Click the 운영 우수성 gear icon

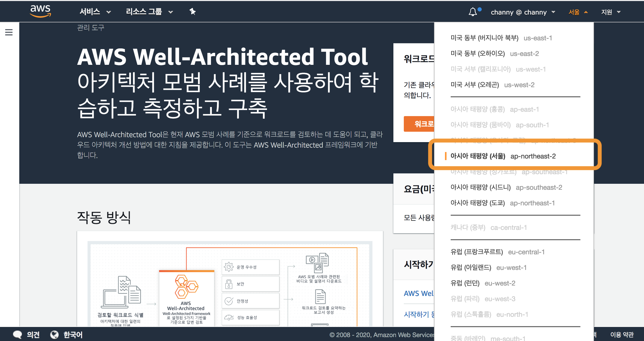[229, 267]
